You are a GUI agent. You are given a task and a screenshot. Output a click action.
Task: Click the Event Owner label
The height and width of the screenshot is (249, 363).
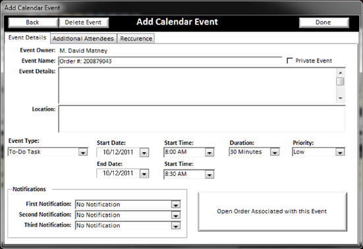[x=38, y=50]
